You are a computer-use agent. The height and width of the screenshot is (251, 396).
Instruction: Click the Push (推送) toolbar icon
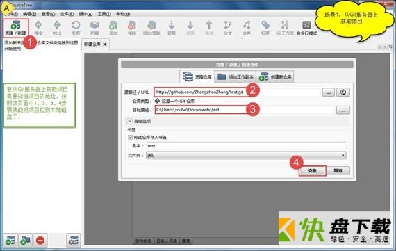[209, 28]
